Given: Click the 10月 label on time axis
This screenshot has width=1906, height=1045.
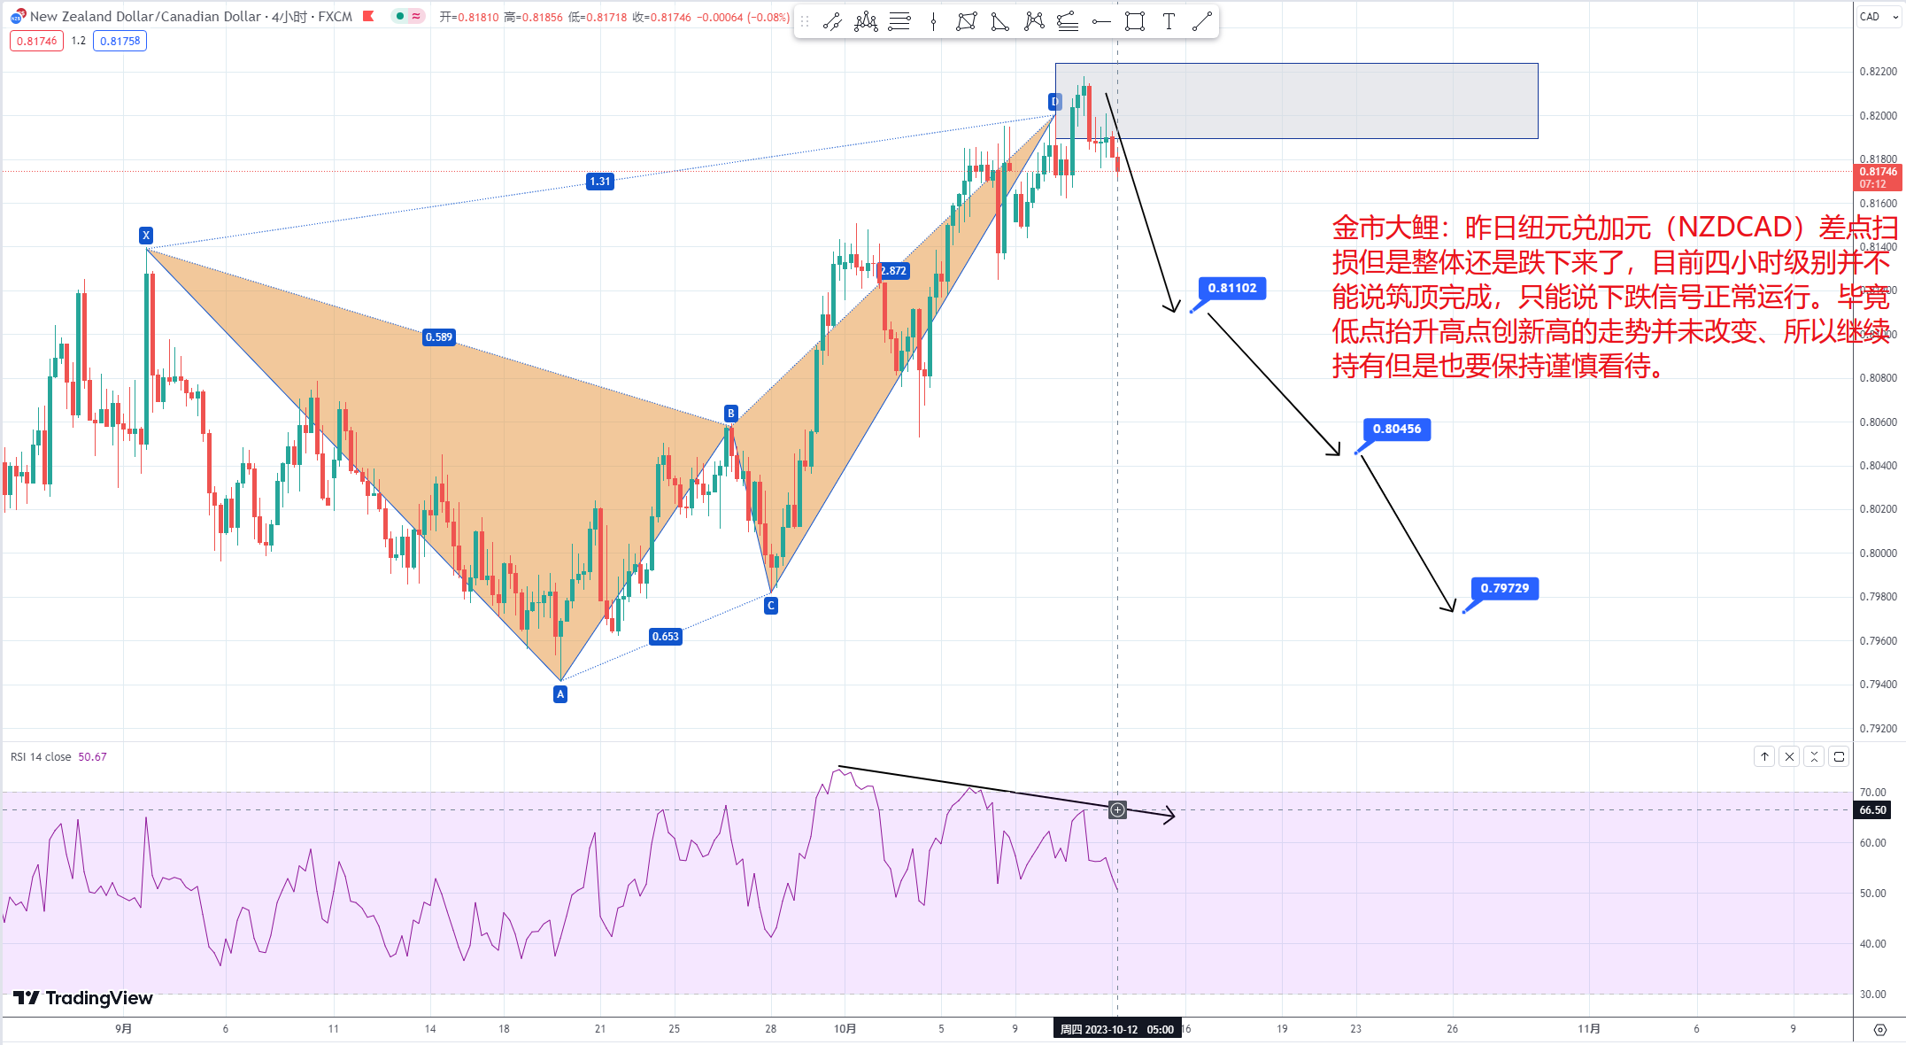Looking at the screenshot, I should tap(845, 1029).
